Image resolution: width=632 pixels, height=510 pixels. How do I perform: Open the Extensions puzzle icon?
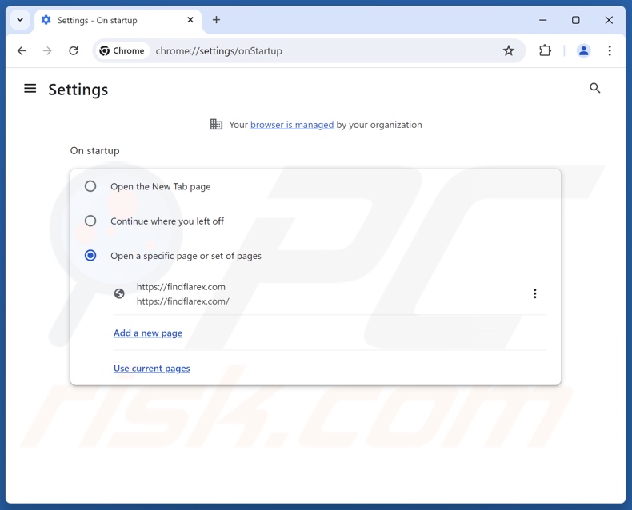point(545,50)
